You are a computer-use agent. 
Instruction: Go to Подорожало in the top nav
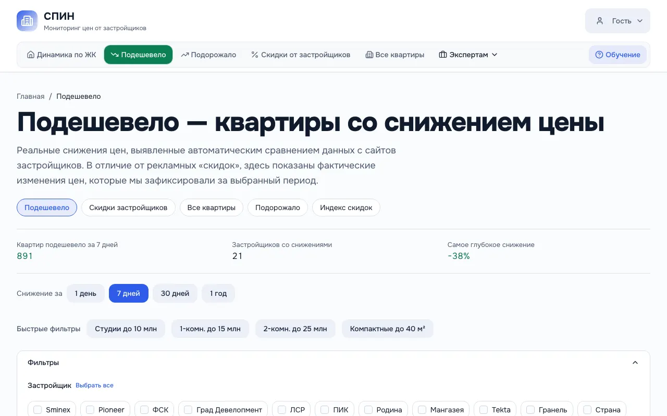pos(208,55)
